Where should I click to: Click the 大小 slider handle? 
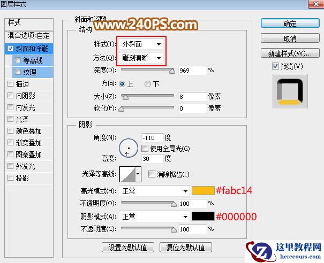pos(125,97)
